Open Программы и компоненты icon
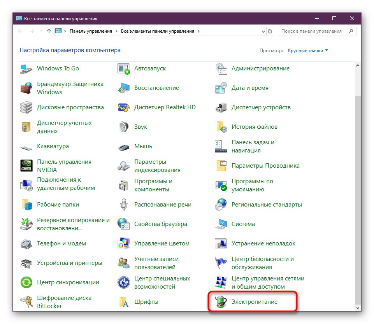374x324 pixels. [x=123, y=185]
